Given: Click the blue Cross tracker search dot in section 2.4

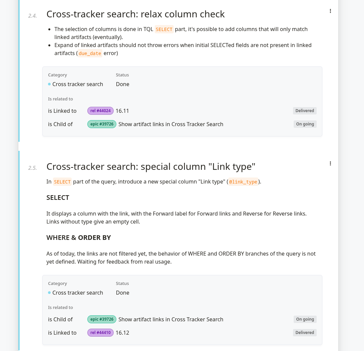Looking at the screenshot, I should pos(49,84).
